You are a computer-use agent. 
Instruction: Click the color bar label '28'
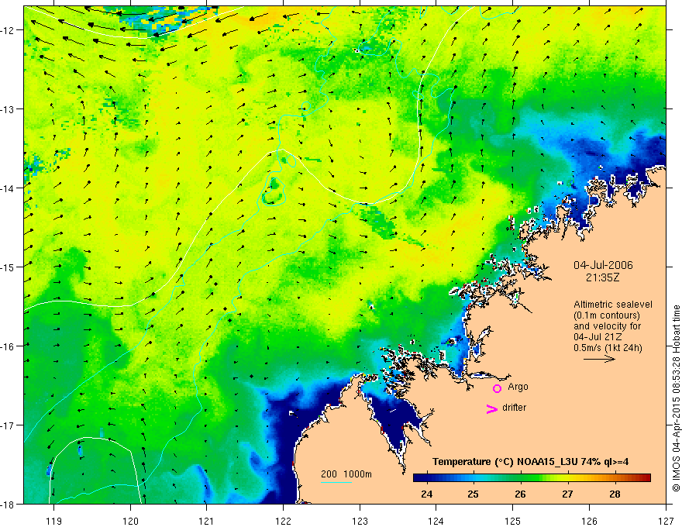615,494
